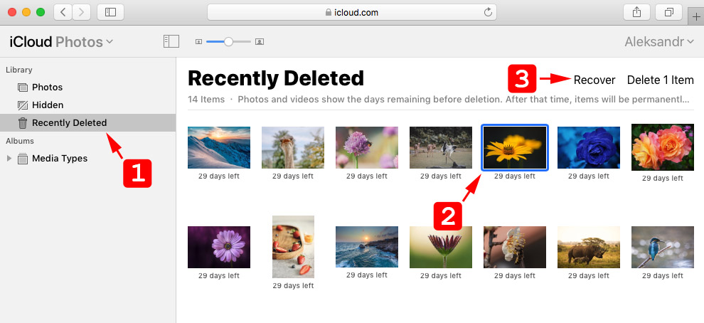
Task: Toggle the iCloud Photos sidebar icon
Action: 171,42
